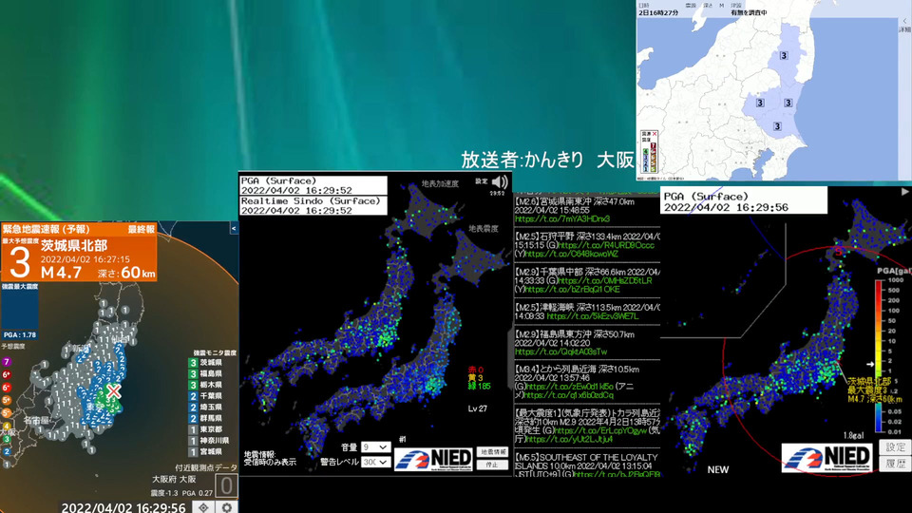Open link https://t.co/5kEzv3WE7L

point(593,315)
